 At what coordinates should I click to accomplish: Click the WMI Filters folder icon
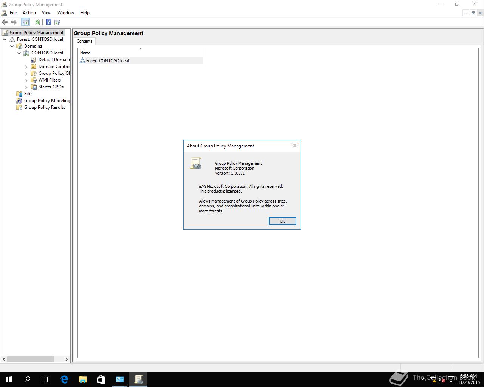pyautogui.click(x=34, y=80)
